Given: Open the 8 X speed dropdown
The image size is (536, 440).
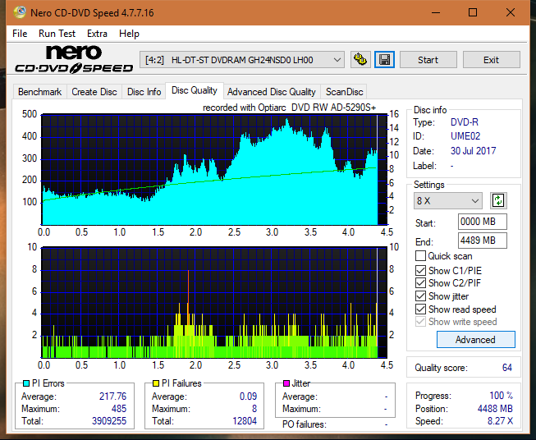Looking at the screenshot, I should point(448,200).
